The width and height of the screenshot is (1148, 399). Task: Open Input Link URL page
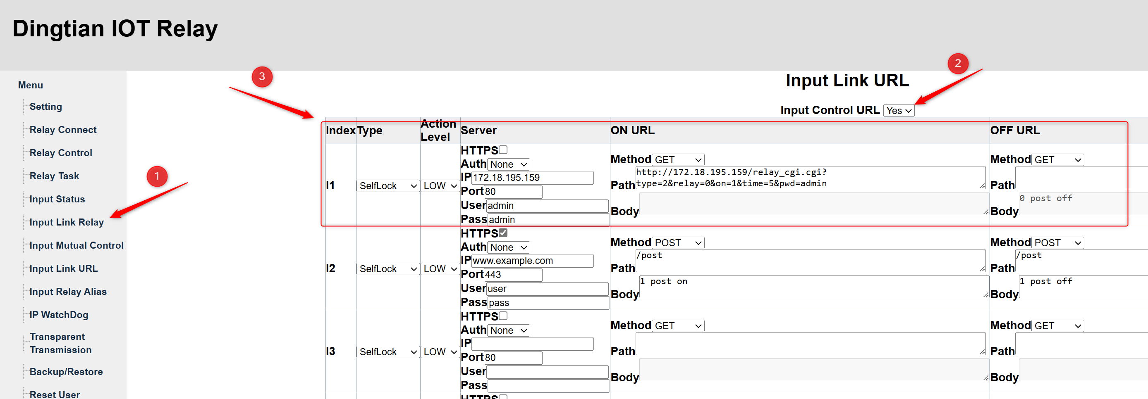[63, 268]
